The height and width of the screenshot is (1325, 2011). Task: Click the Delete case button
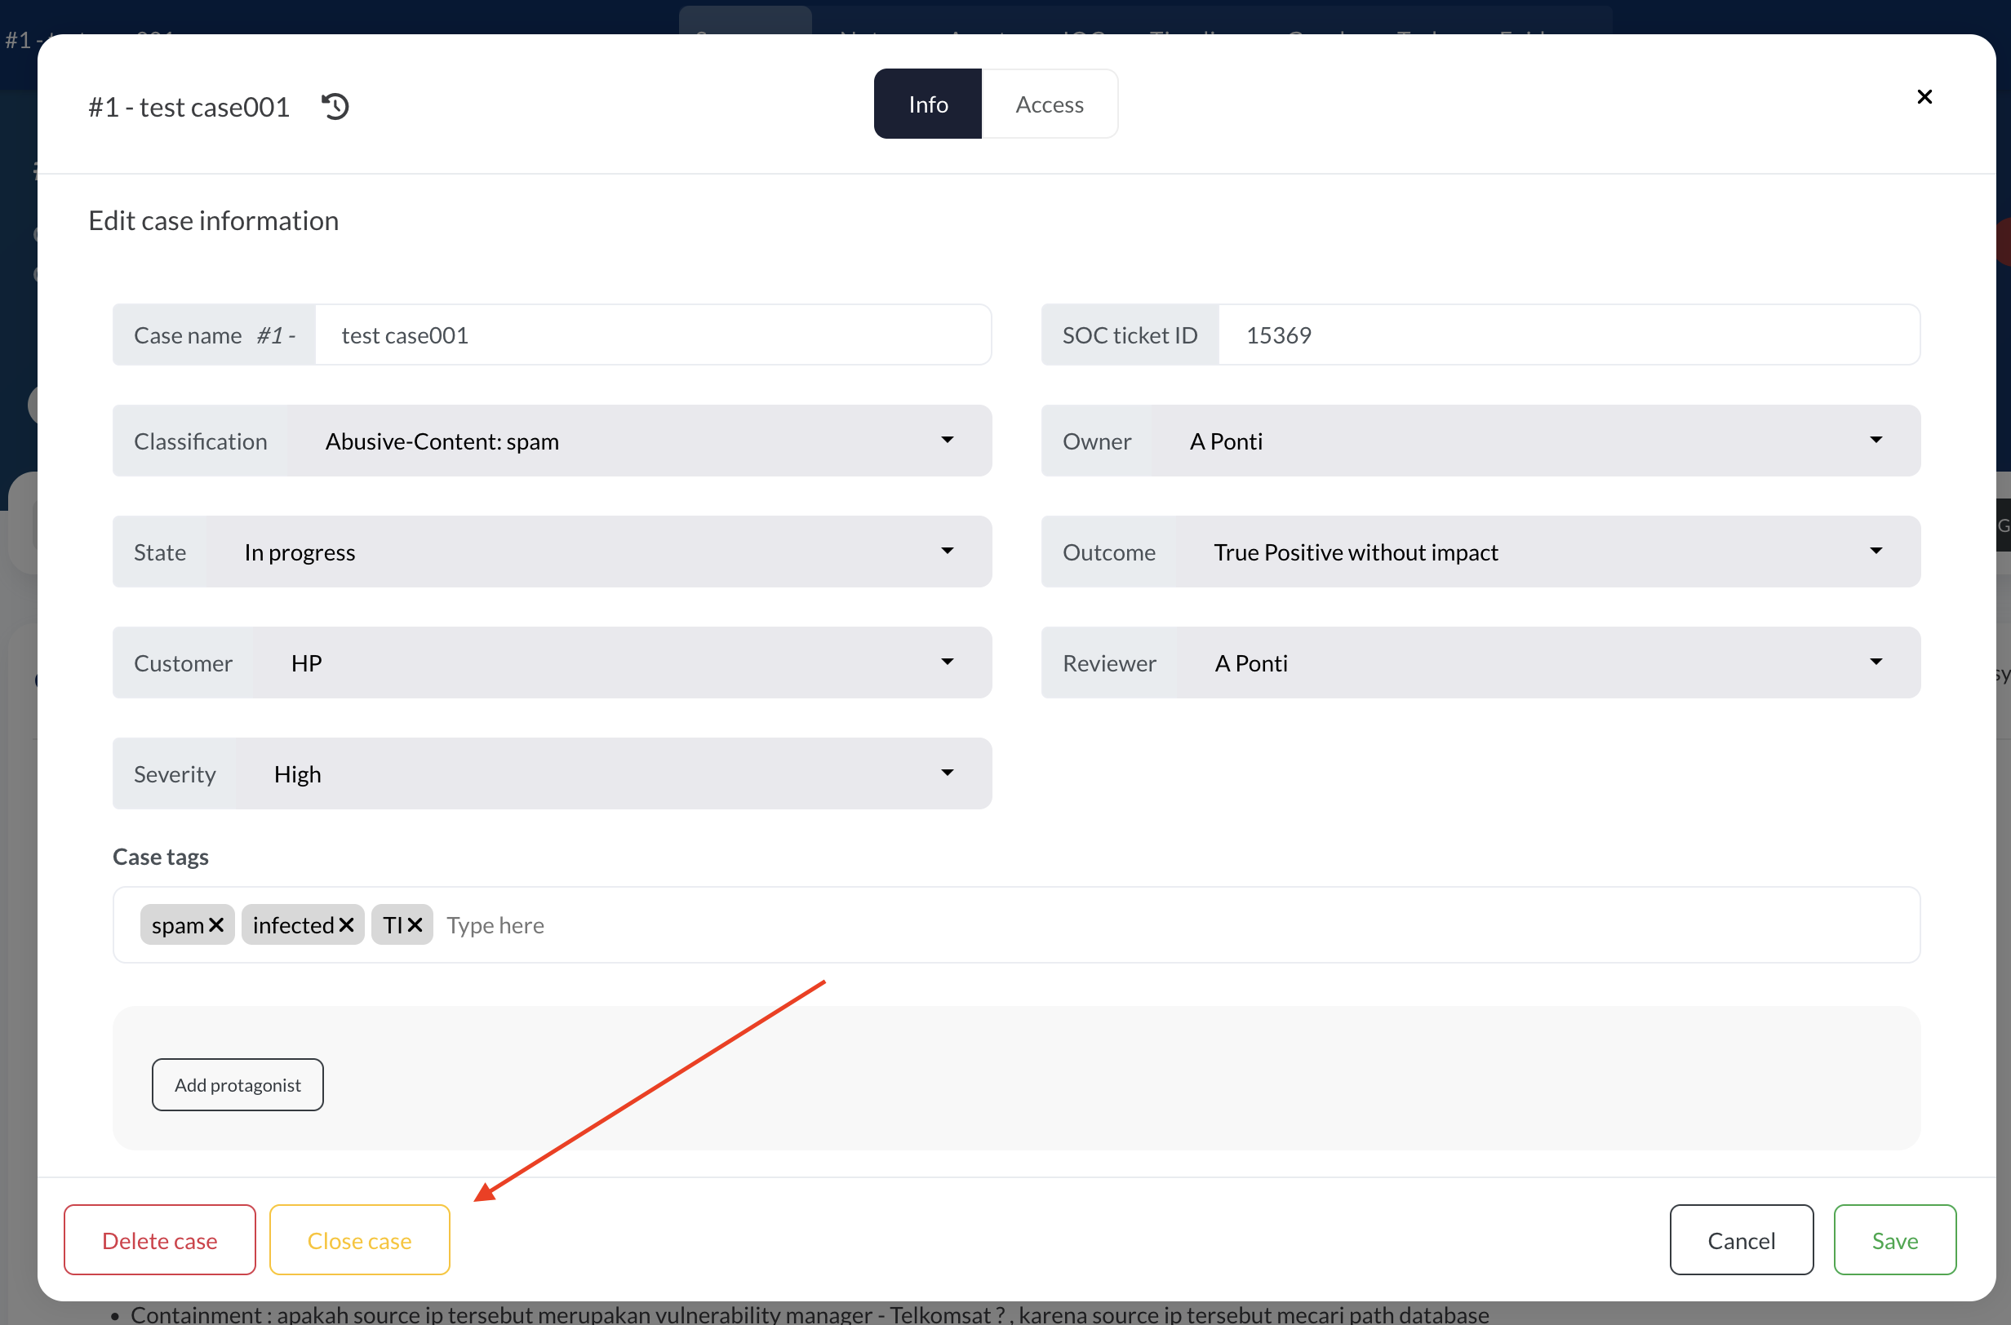click(160, 1239)
